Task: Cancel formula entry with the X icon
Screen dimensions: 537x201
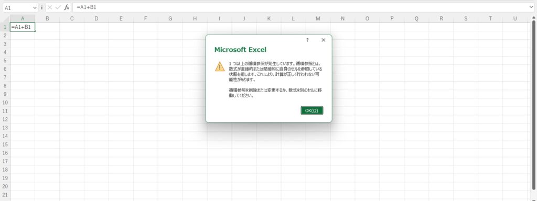Action: click(50, 7)
